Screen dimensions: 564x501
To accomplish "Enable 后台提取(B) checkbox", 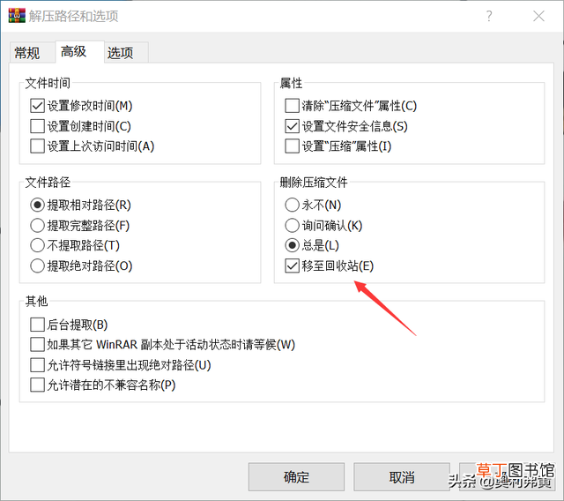I will [x=37, y=325].
